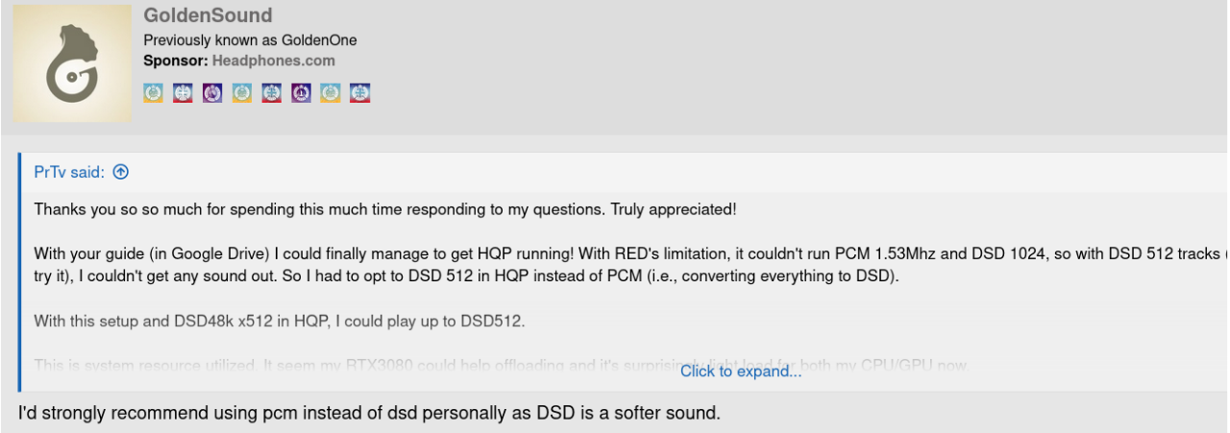
Task: Click the seventh badge, light-blue and yellow
Action: click(x=331, y=93)
